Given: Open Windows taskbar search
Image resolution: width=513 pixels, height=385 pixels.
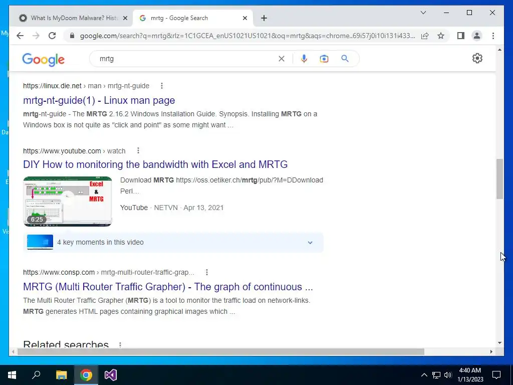Looking at the screenshot, I should tap(36, 375).
